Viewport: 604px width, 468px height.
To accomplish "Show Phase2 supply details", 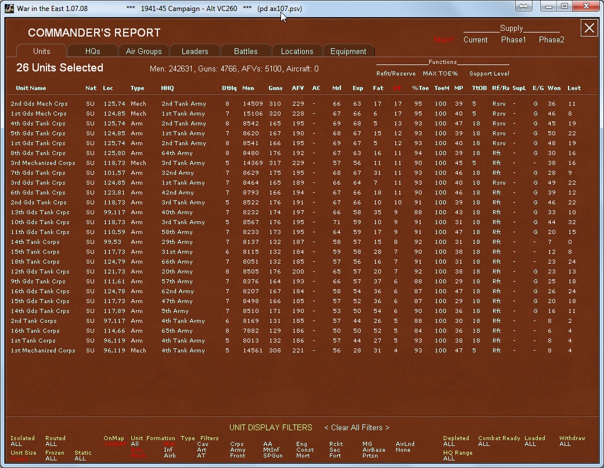I will tap(552, 39).
